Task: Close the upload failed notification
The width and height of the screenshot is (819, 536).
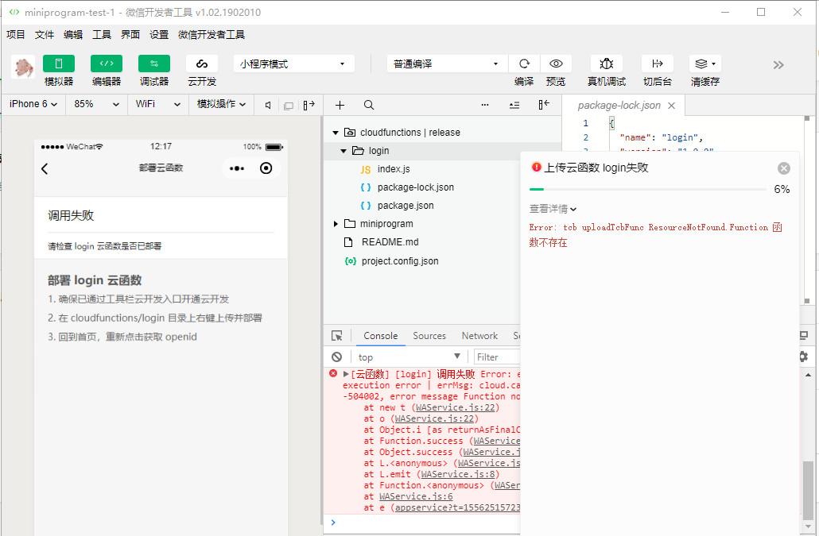Action: (784, 168)
